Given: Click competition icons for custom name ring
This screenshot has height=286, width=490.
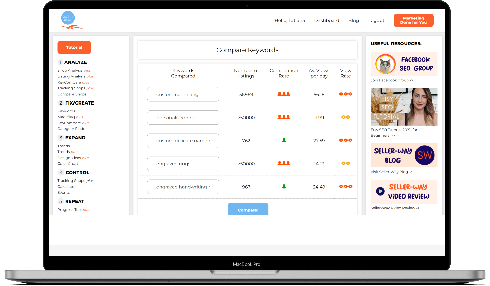Looking at the screenshot, I should [284, 94].
